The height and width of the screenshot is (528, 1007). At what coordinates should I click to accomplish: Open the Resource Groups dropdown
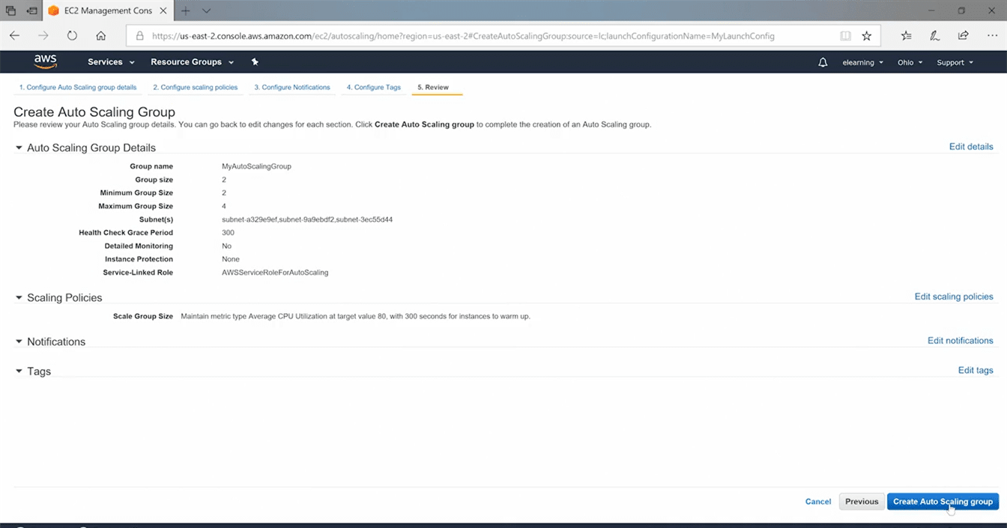192,62
